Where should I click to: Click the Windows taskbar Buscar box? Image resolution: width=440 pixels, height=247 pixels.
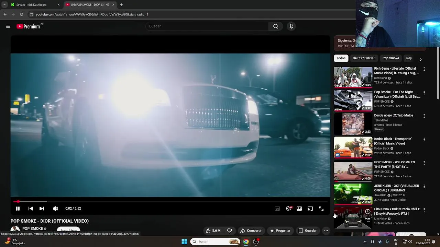click(215, 242)
